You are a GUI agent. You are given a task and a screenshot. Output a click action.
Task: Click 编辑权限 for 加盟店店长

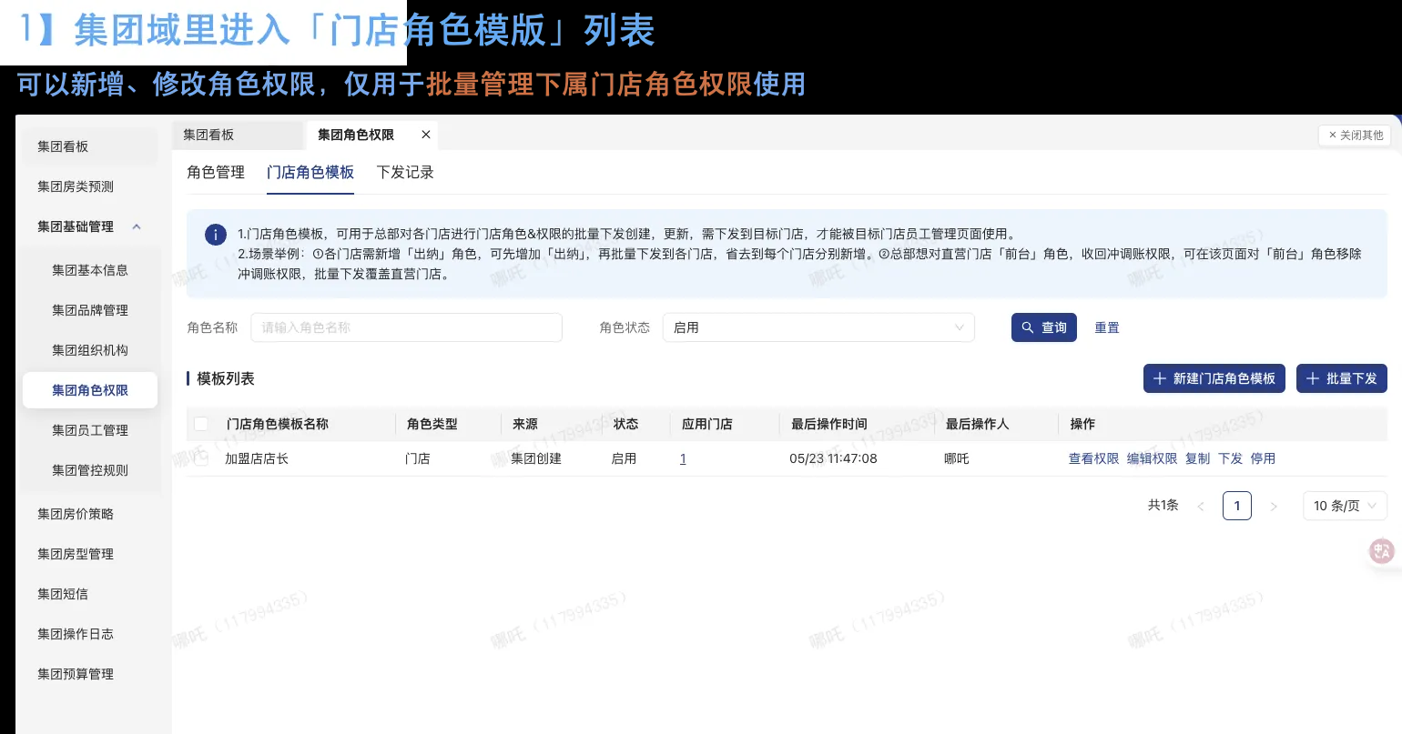click(1152, 458)
